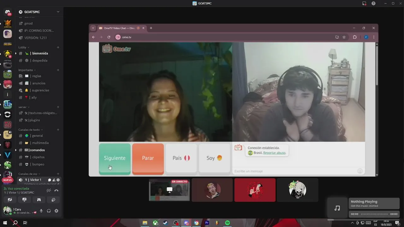The width and height of the screenshot is (404, 227).
Task: Click the Windows Start button
Action: [5, 223]
